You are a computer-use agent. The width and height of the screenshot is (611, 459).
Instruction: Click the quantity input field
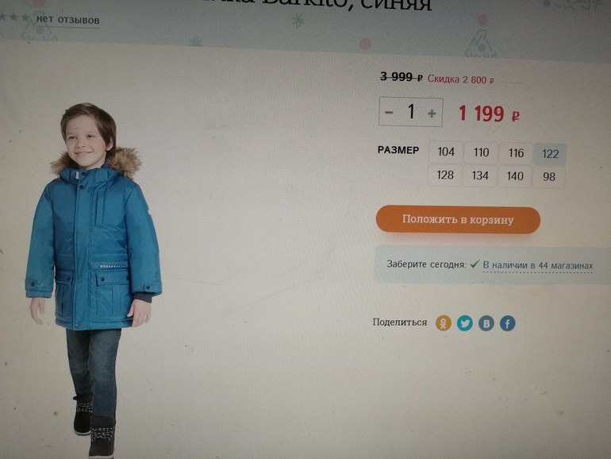(411, 112)
